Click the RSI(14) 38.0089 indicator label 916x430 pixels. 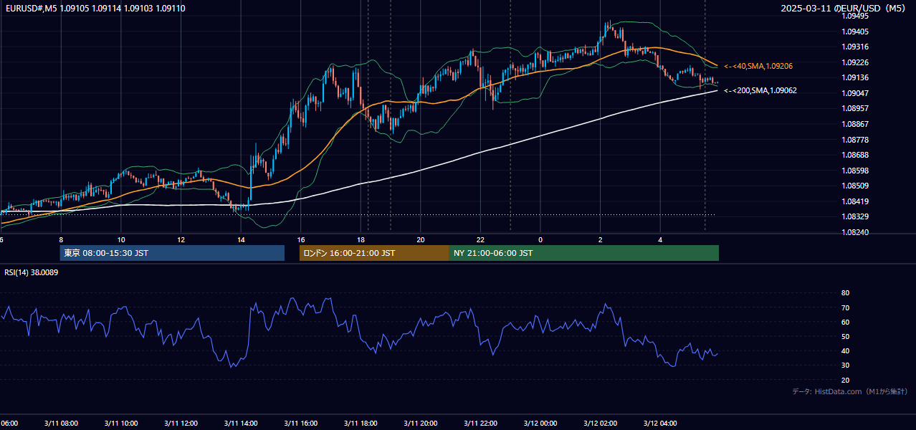pos(32,272)
